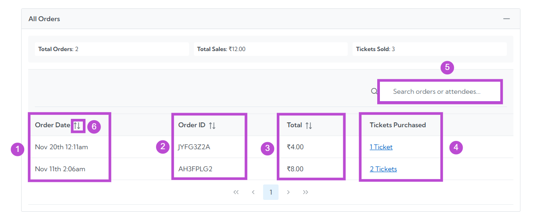
Task: Select page 1 in pagination
Action: coord(271,192)
